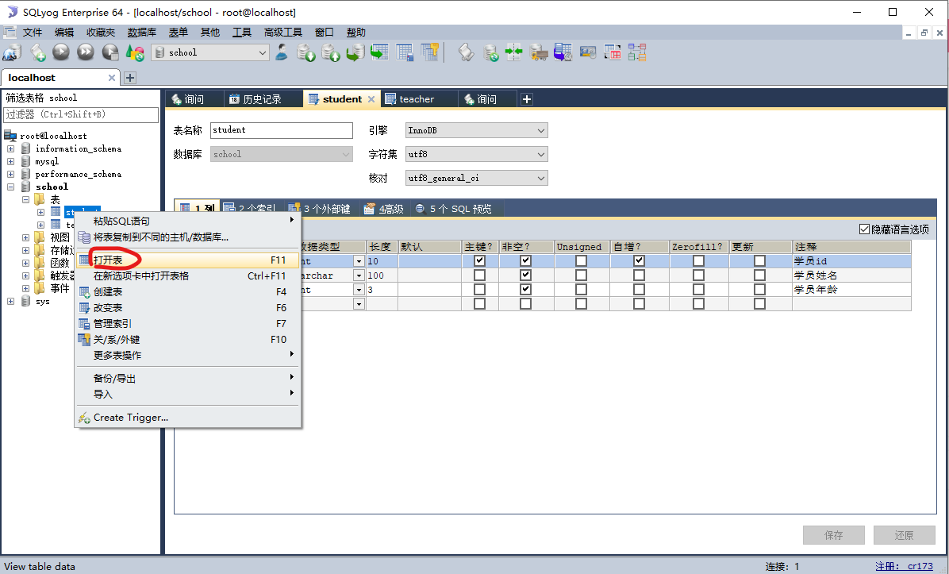949x574 pixels.
Task: Click the database synchronization icon
Action: pyautogui.click(x=491, y=52)
